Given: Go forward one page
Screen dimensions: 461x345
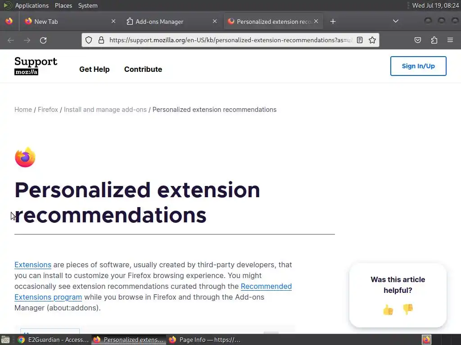Looking at the screenshot, I should point(27,40).
